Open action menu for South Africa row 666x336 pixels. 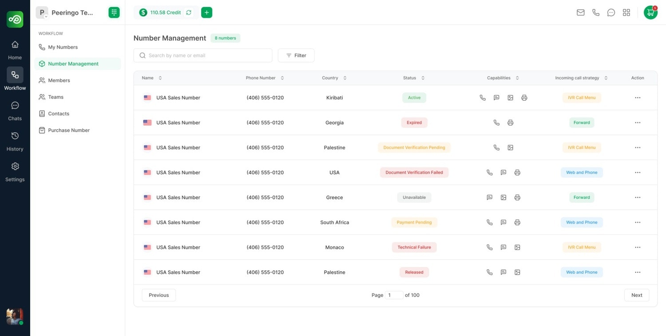click(x=638, y=222)
